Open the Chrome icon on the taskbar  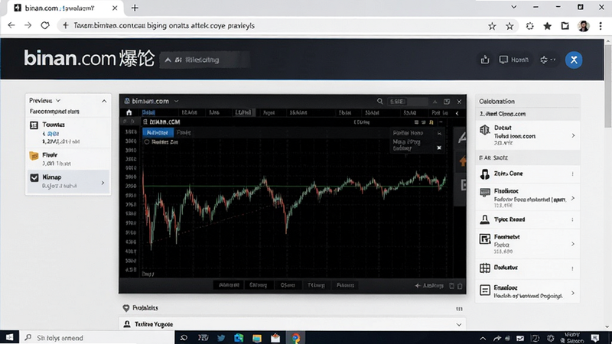click(296, 338)
